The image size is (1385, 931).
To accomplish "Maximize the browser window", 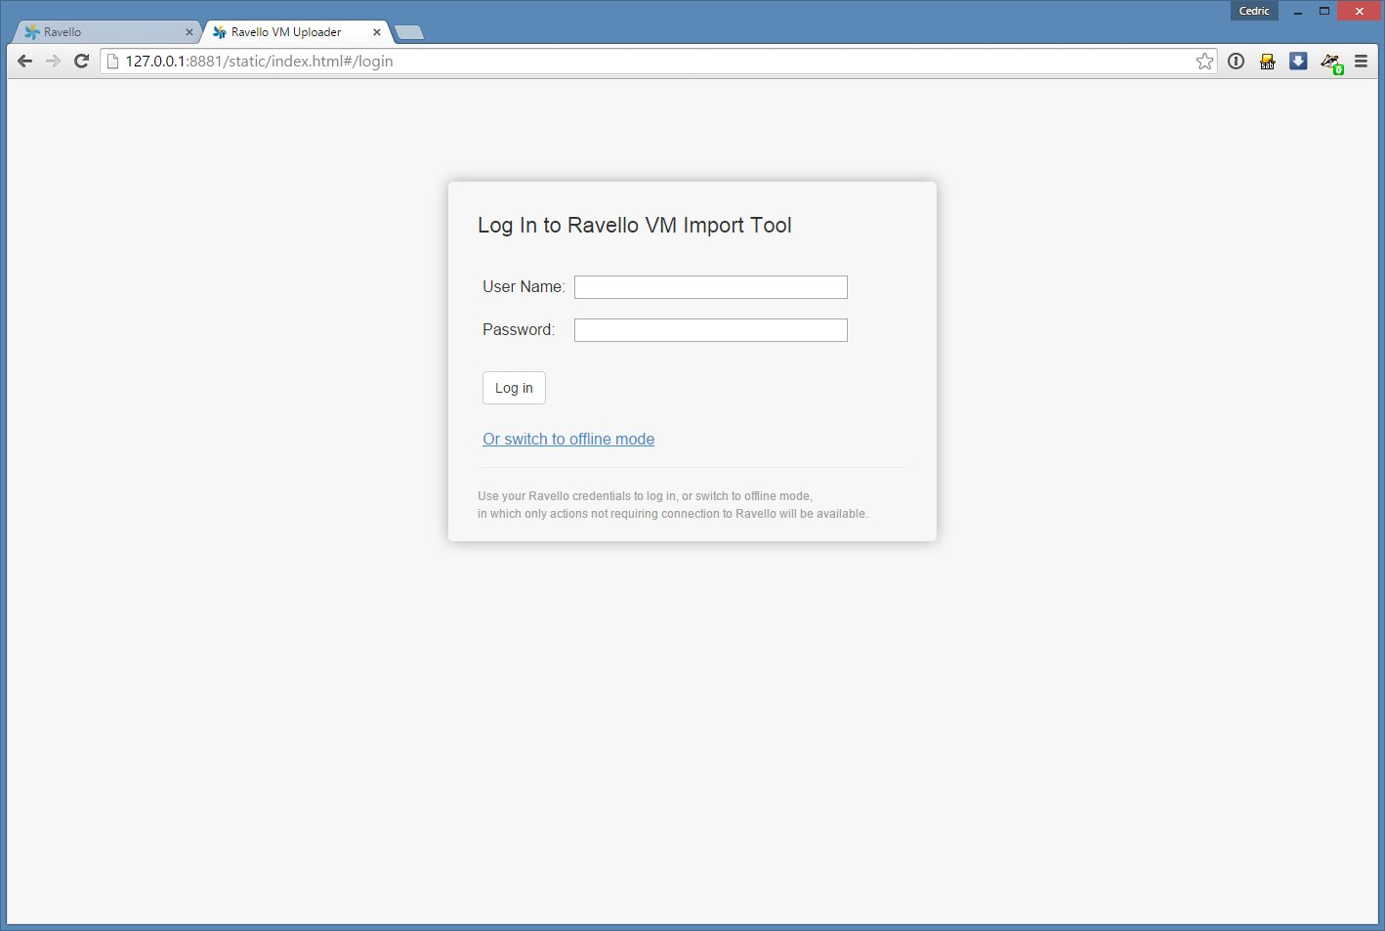I will tap(1324, 11).
